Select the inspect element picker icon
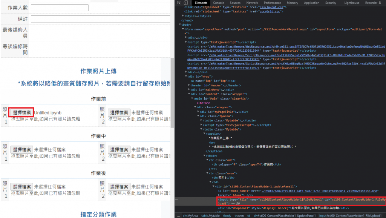 click(x=179, y=3)
